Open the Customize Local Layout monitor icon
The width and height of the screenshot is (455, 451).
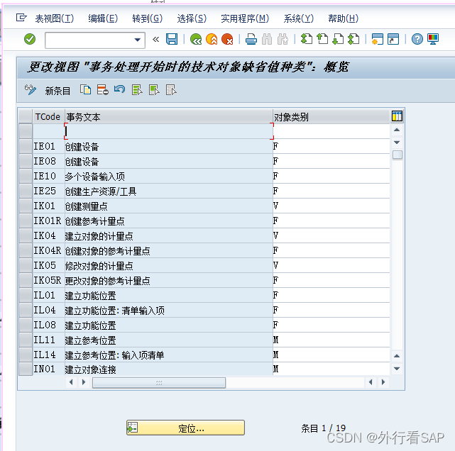point(433,39)
